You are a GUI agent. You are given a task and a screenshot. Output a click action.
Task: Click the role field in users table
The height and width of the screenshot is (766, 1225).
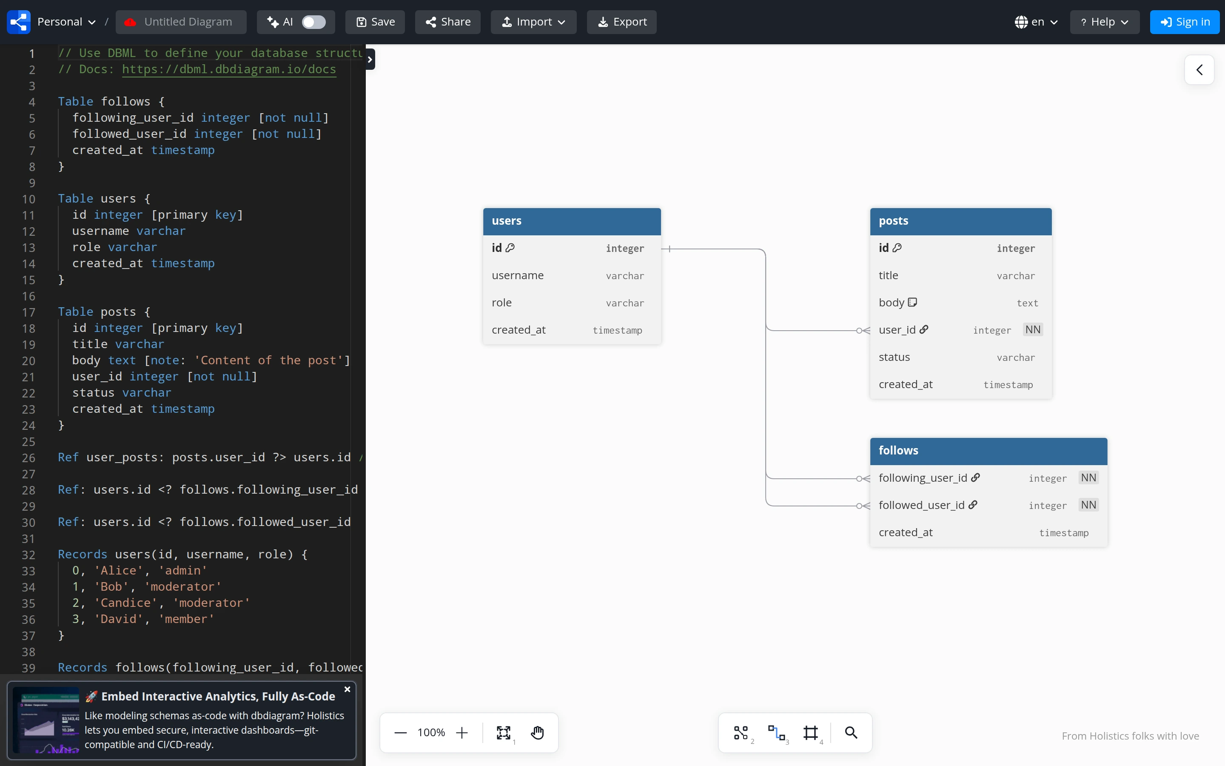(x=572, y=303)
